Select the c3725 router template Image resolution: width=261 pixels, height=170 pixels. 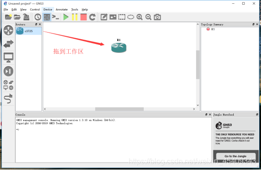[x=29, y=31]
